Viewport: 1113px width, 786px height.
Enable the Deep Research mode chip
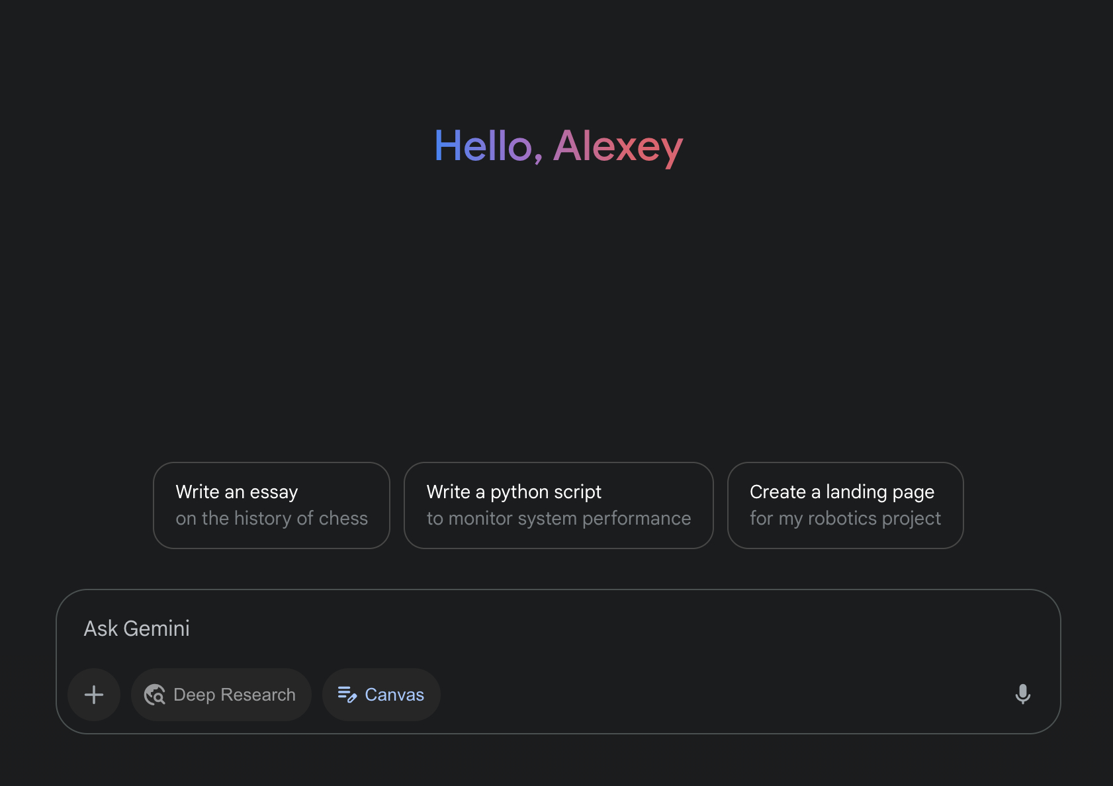pyautogui.click(x=221, y=695)
